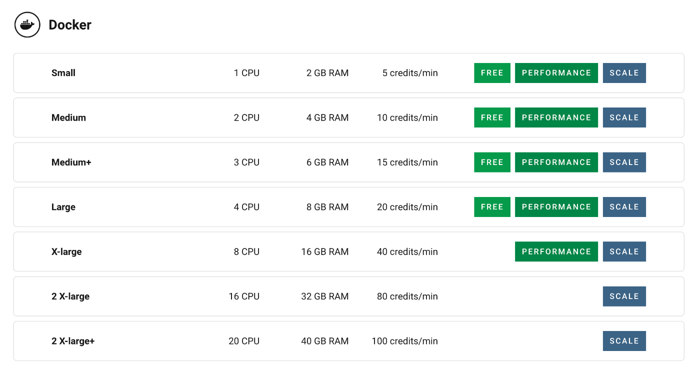Select SCALE plan for X-large instance
Screen dimensions: 700x371
624,251
